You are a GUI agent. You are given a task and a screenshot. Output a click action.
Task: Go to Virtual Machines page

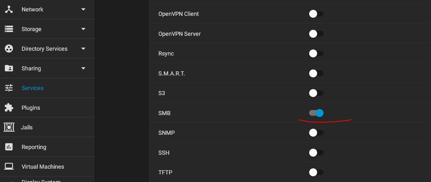click(x=43, y=167)
